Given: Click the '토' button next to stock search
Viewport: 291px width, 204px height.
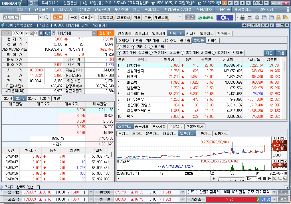Looking at the screenshot, I should tap(41, 33).
